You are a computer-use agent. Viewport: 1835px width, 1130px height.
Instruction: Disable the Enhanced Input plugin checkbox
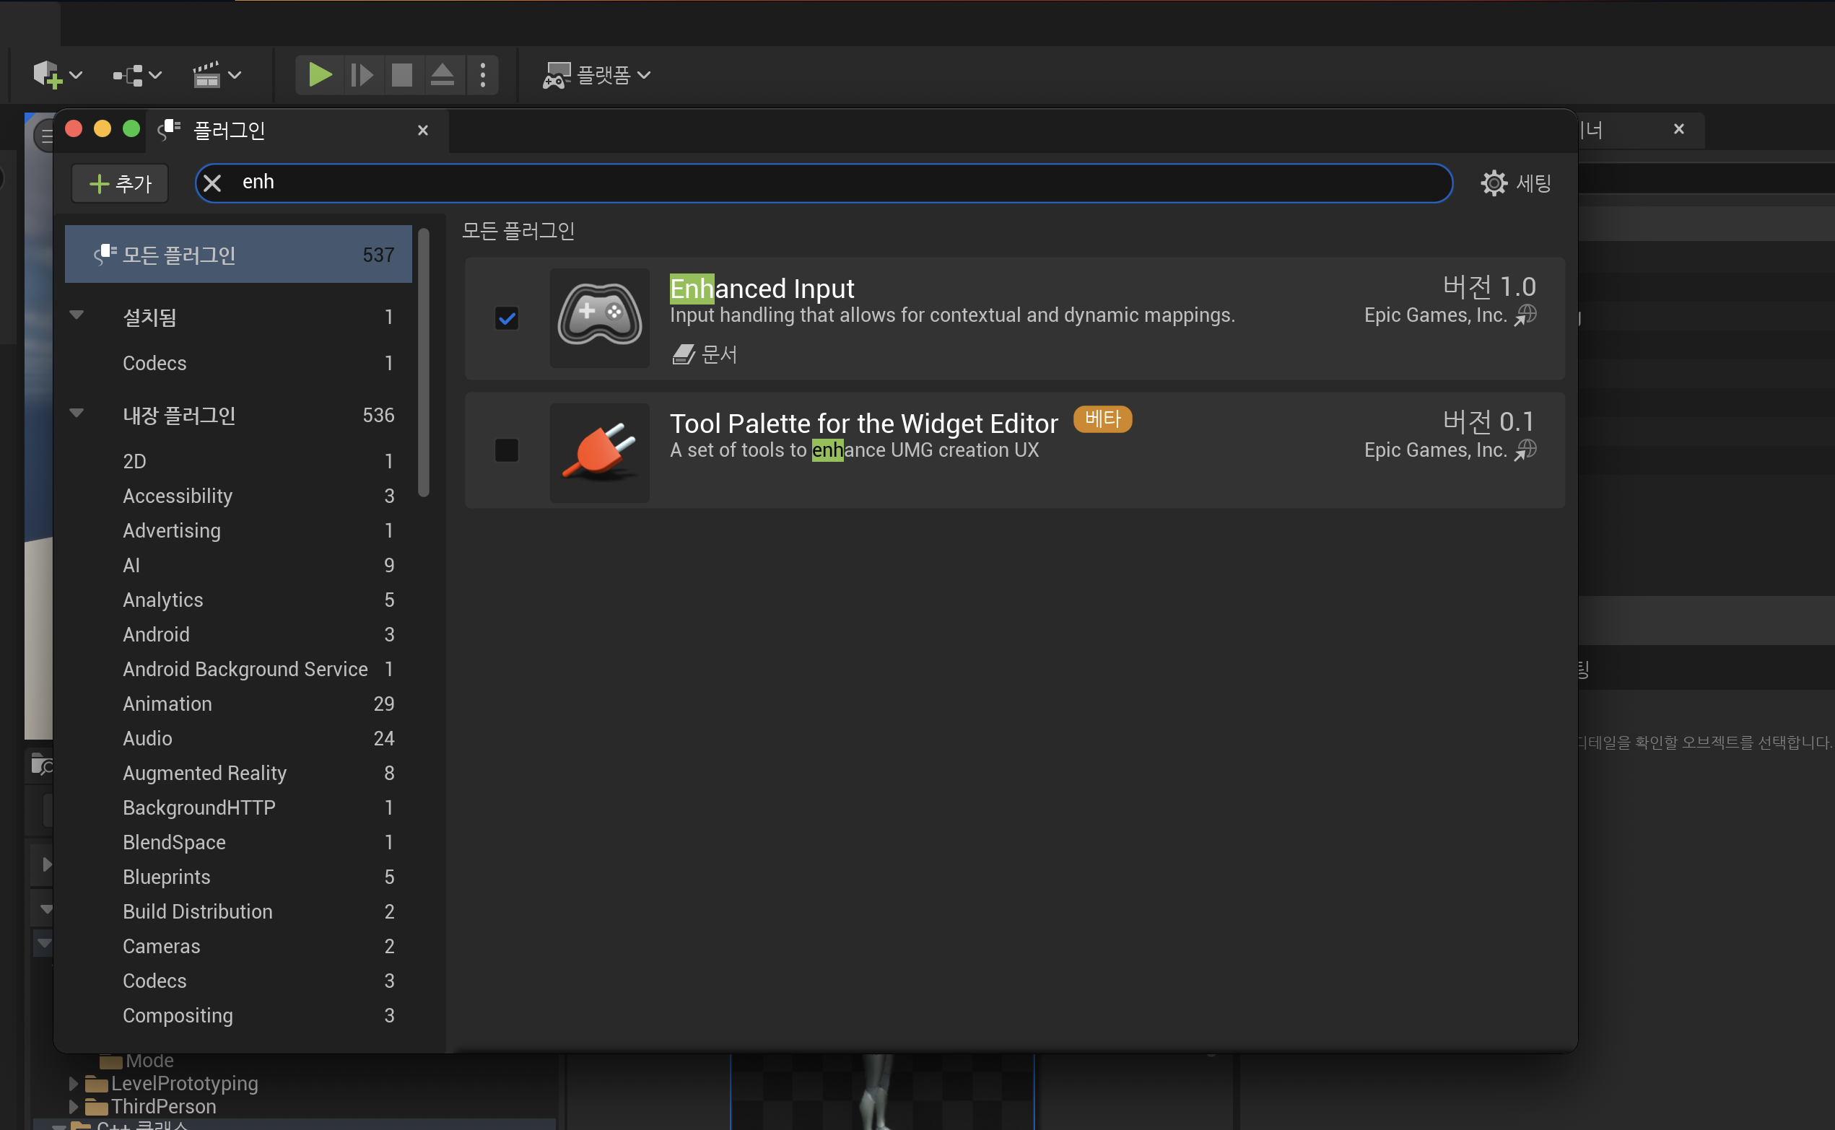pos(507,318)
